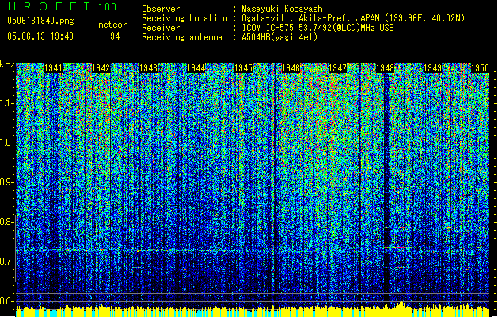Click the observer name Masayuki Kobayashi
The height and width of the screenshot is (317, 498).
[x=284, y=9]
